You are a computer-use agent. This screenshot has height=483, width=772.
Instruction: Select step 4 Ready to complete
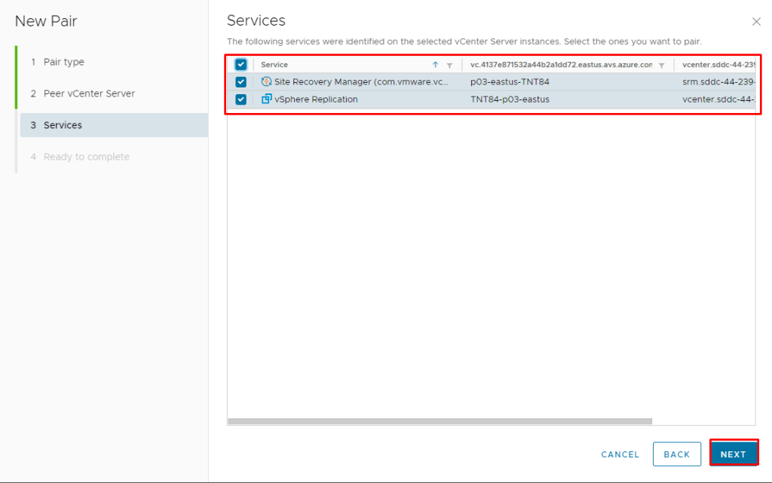86,157
